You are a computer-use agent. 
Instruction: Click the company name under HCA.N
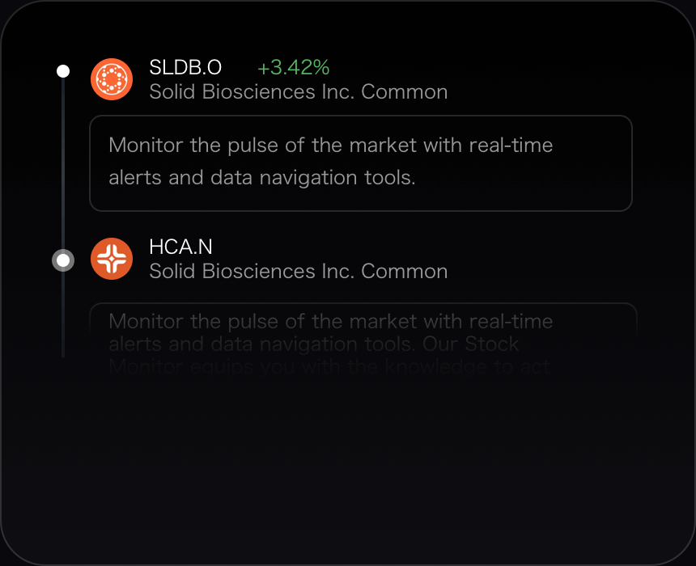298,271
